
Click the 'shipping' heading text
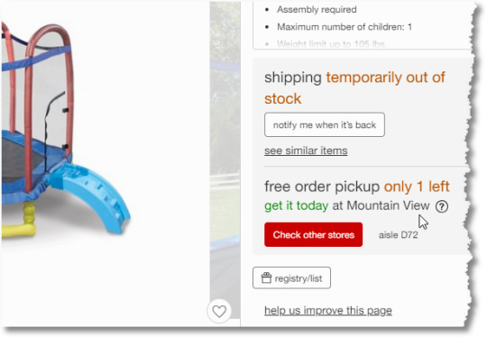(x=293, y=77)
